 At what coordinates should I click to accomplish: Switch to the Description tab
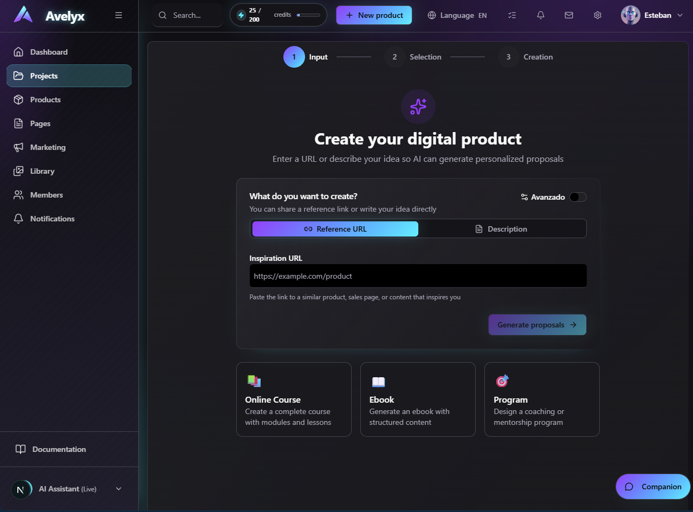pyautogui.click(x=502, y=228)
